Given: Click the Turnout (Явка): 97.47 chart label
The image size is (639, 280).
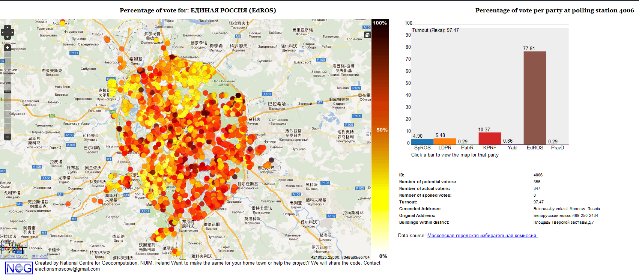Looking at the screenshot, I should pyautogui.click(x=435, y=30).
